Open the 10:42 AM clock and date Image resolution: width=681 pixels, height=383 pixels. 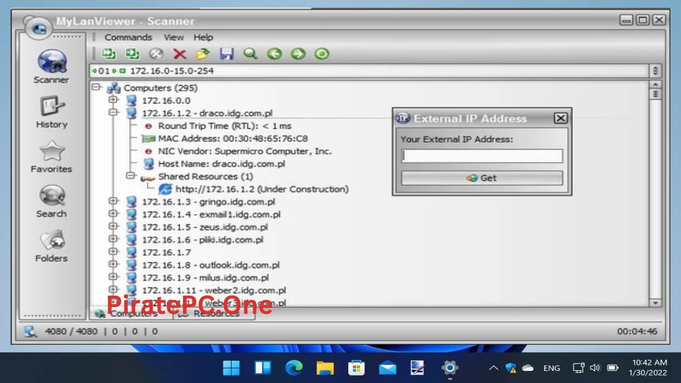[647, 368]
